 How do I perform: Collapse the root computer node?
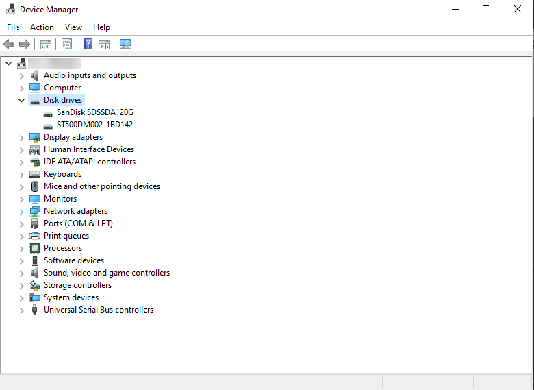click(x=8, y=64)
